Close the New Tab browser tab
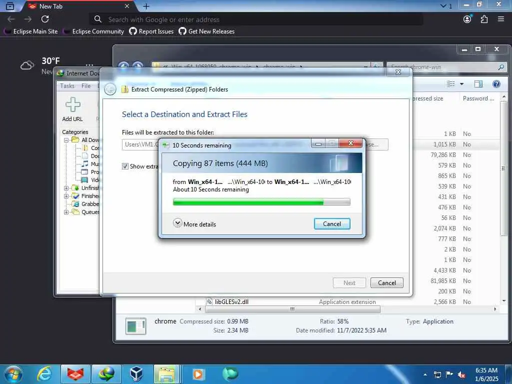Screen dimensions: 512x384 pos(127,6)
